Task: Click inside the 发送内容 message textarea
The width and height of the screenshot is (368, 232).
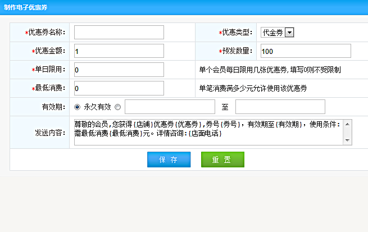Action: [x=208, y=132]
